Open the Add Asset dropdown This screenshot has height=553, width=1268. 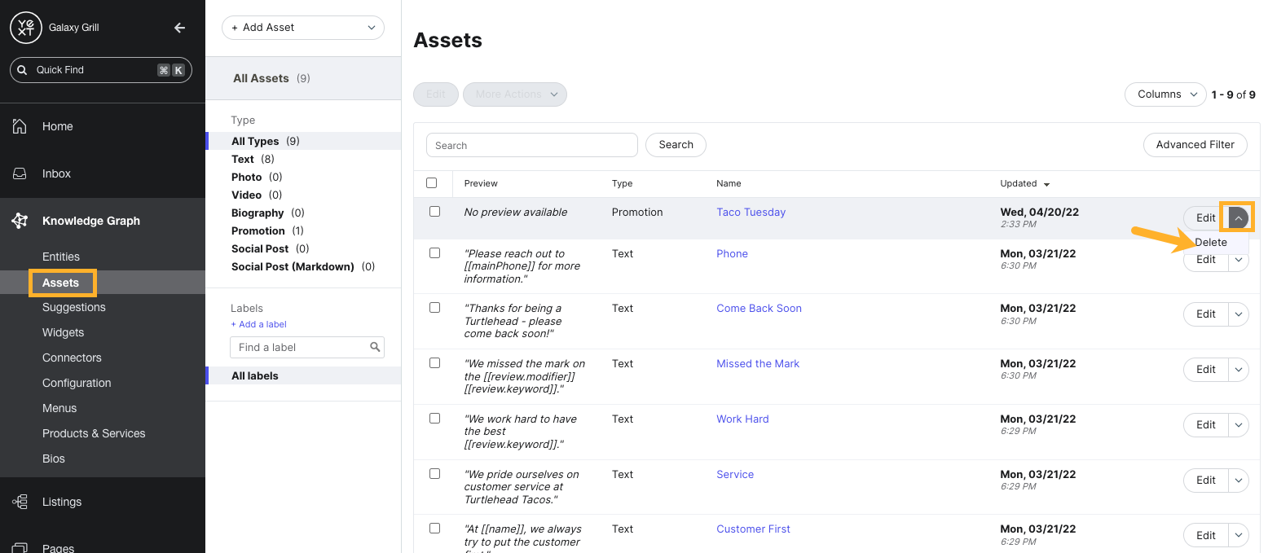coord(303,28)
